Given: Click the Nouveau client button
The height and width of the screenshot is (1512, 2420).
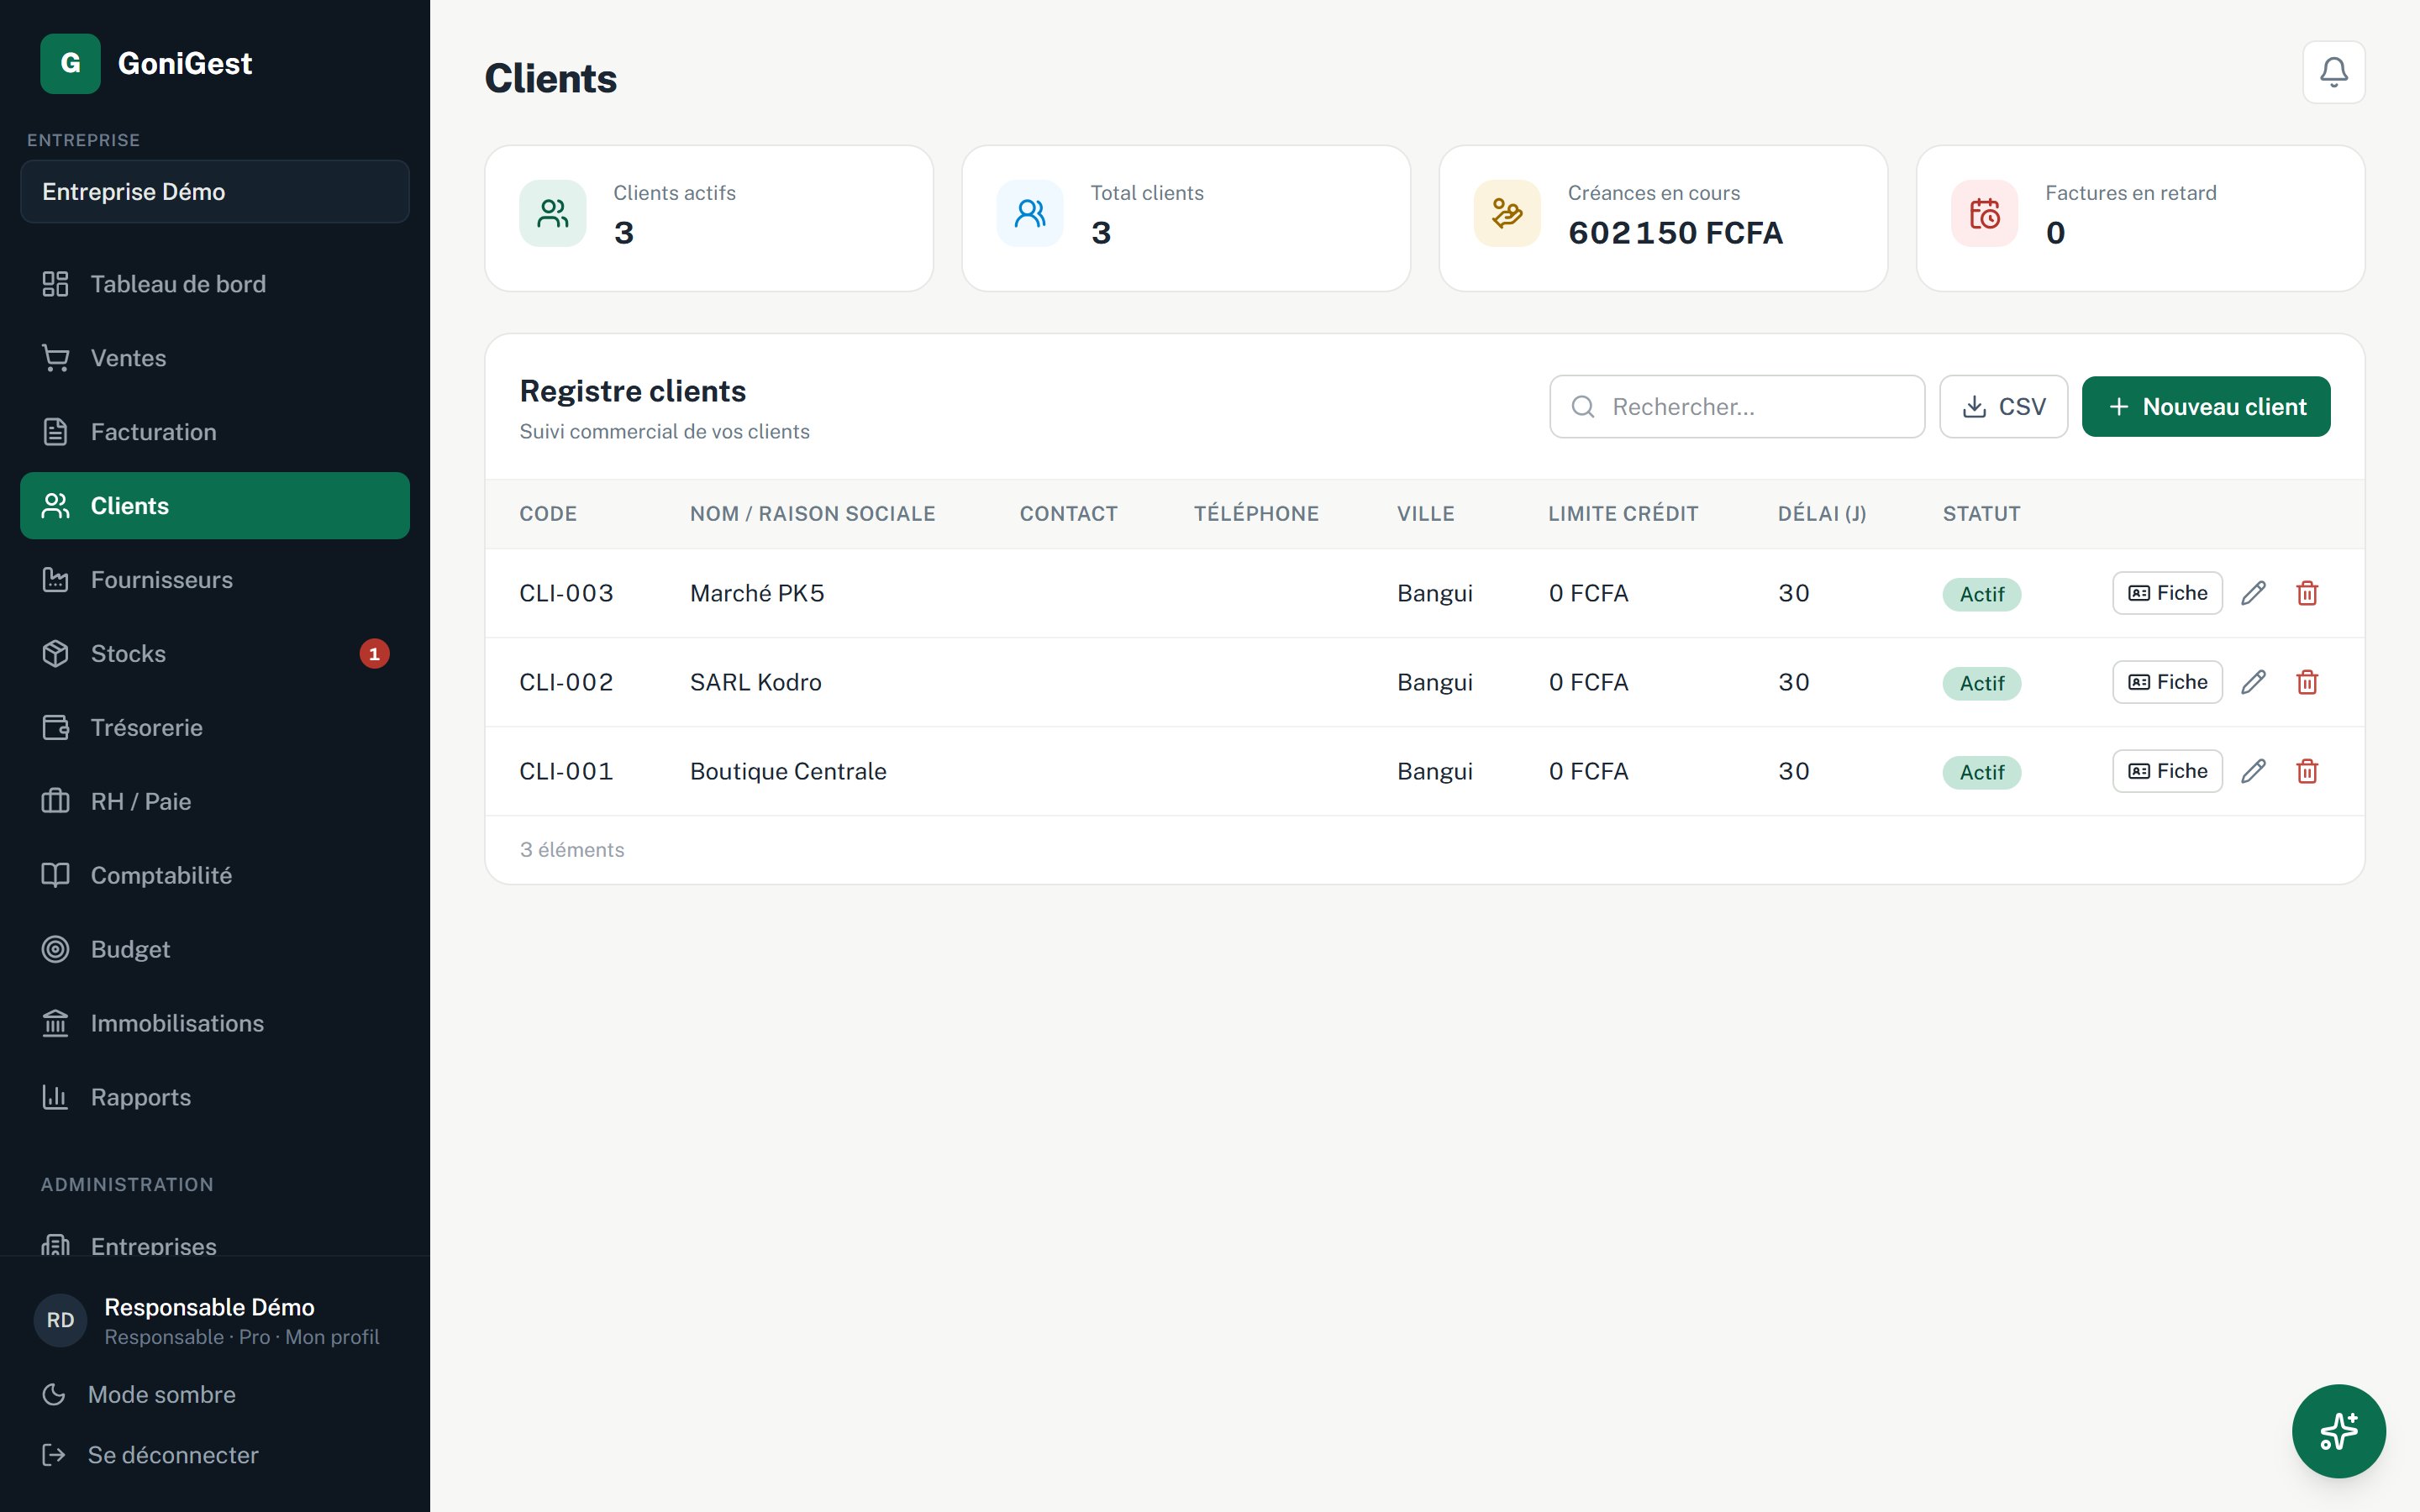Looking at the screenshot, I should click(2206, 407).
